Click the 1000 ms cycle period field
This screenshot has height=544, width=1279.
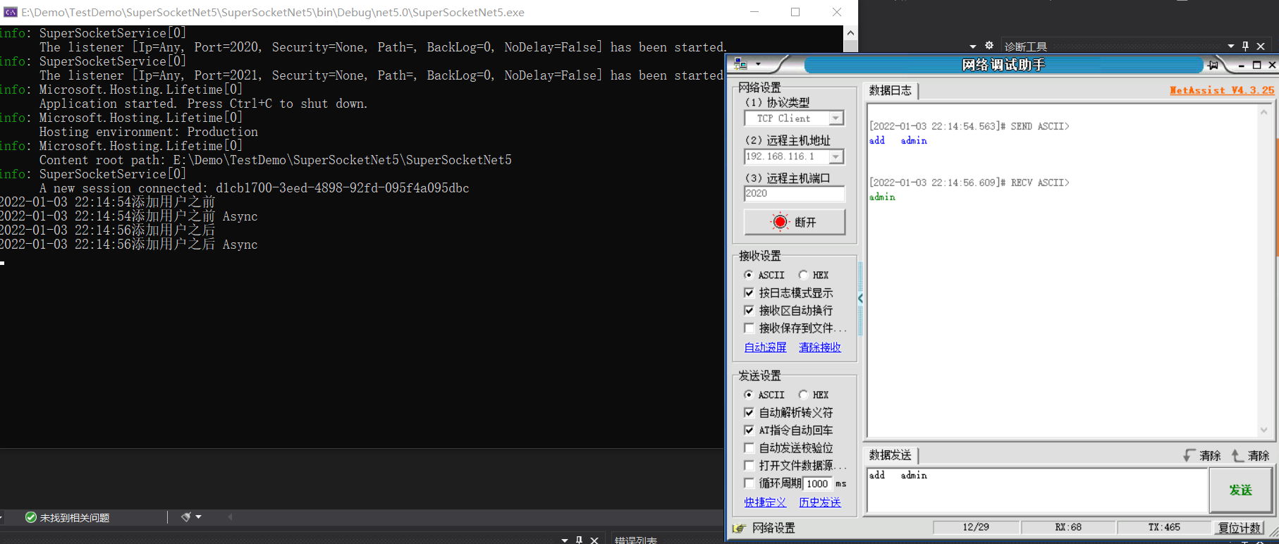tap(817, 483)
